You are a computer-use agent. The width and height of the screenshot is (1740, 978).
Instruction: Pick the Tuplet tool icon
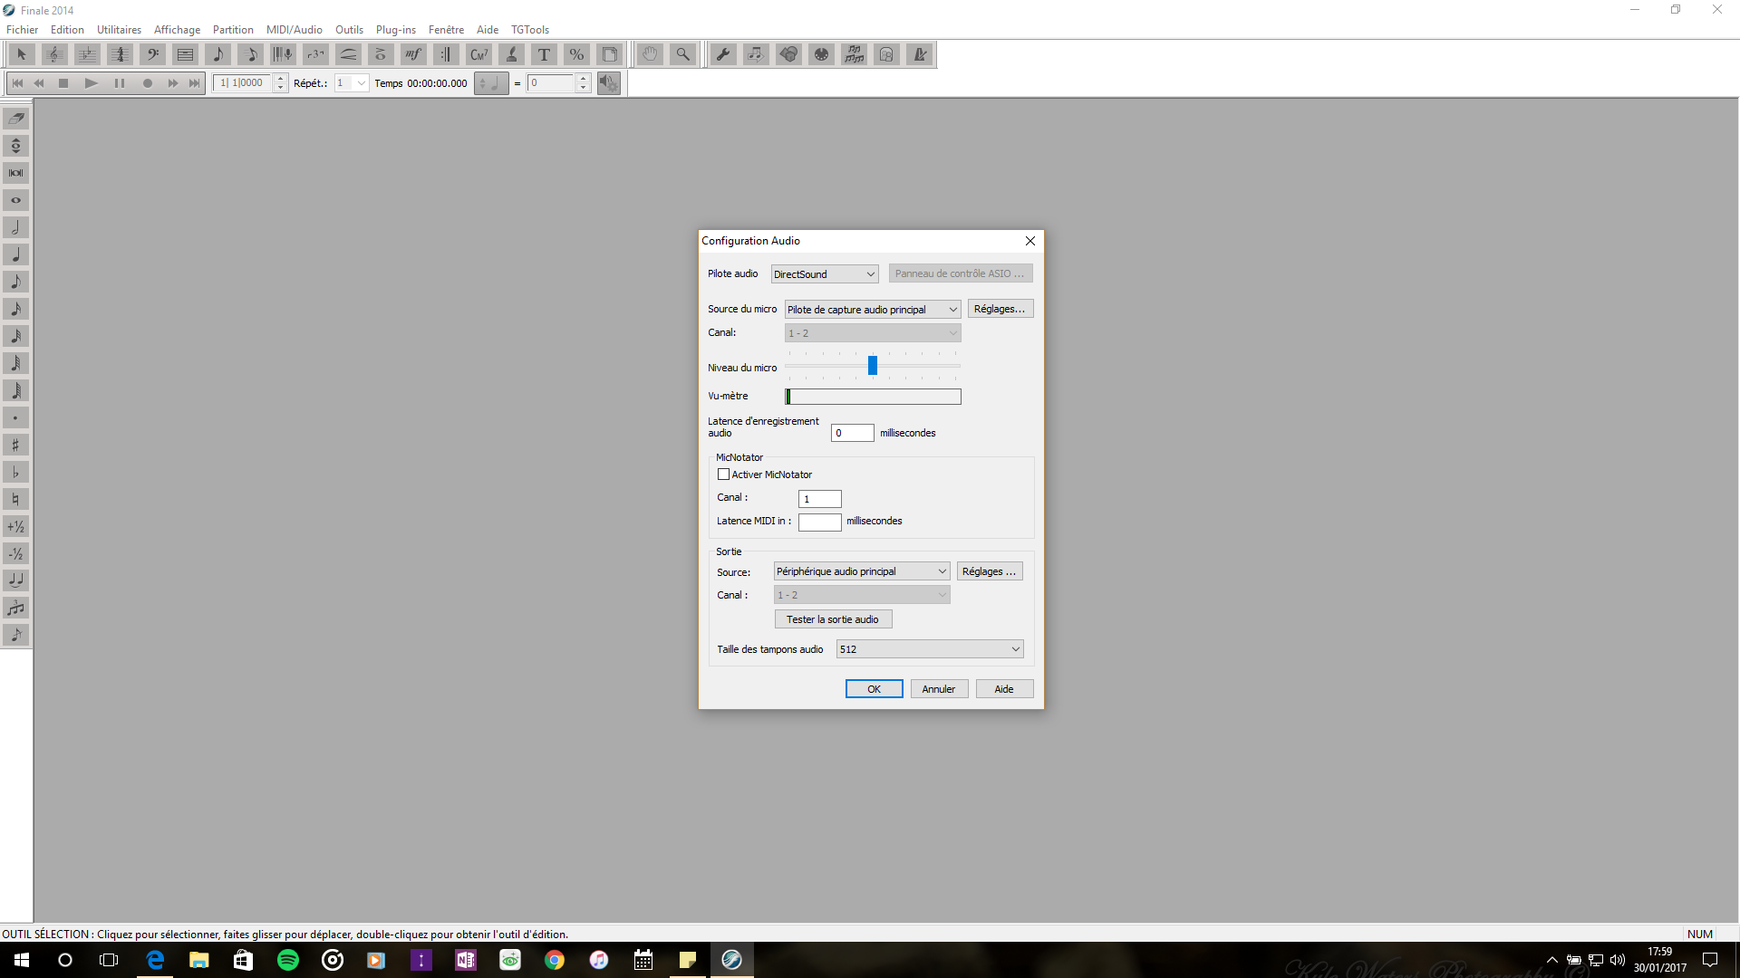[315, 54]
